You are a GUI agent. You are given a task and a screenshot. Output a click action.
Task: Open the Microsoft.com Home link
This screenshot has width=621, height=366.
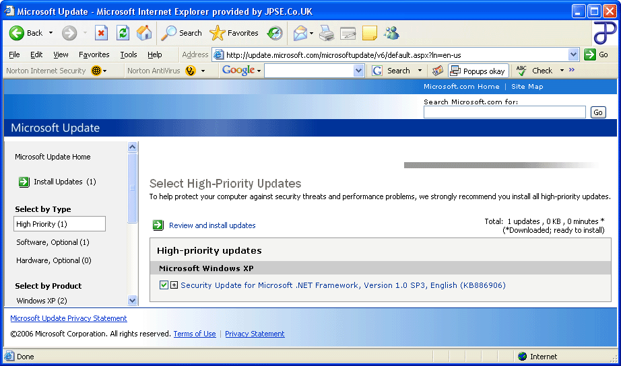(x=461, y=86)
